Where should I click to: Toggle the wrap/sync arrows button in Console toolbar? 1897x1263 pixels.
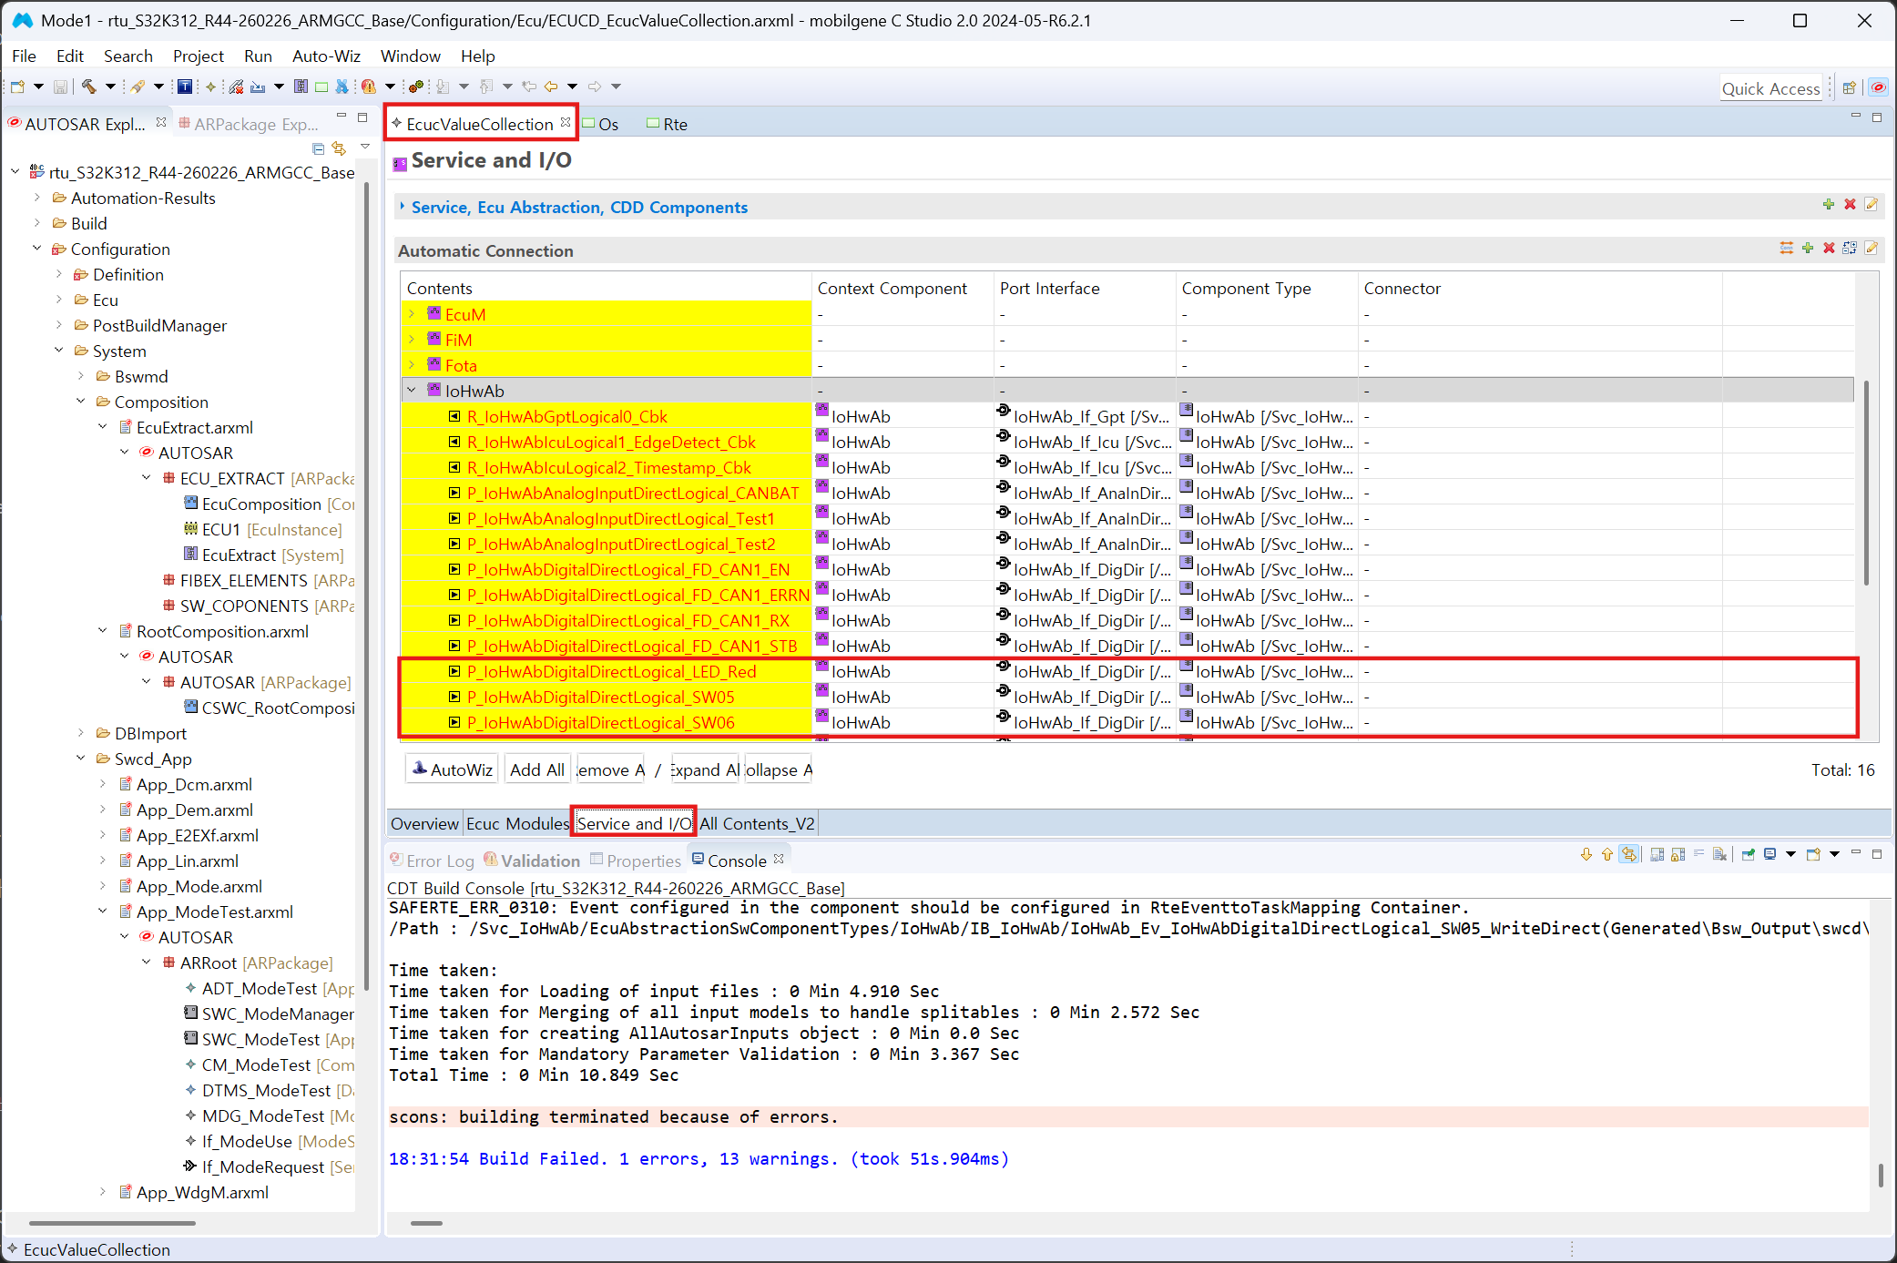pyautogui.click(x=1629, y=854)
